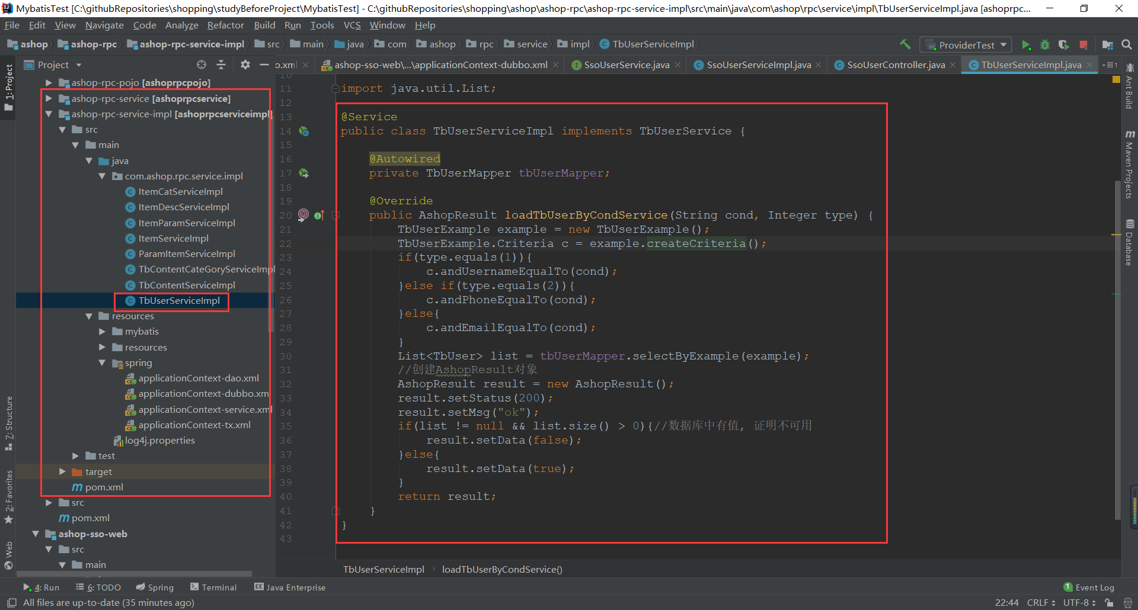This screenshot has width=1138, height=610.
Task: Stop the running process red square
Action: (1083, 45)
